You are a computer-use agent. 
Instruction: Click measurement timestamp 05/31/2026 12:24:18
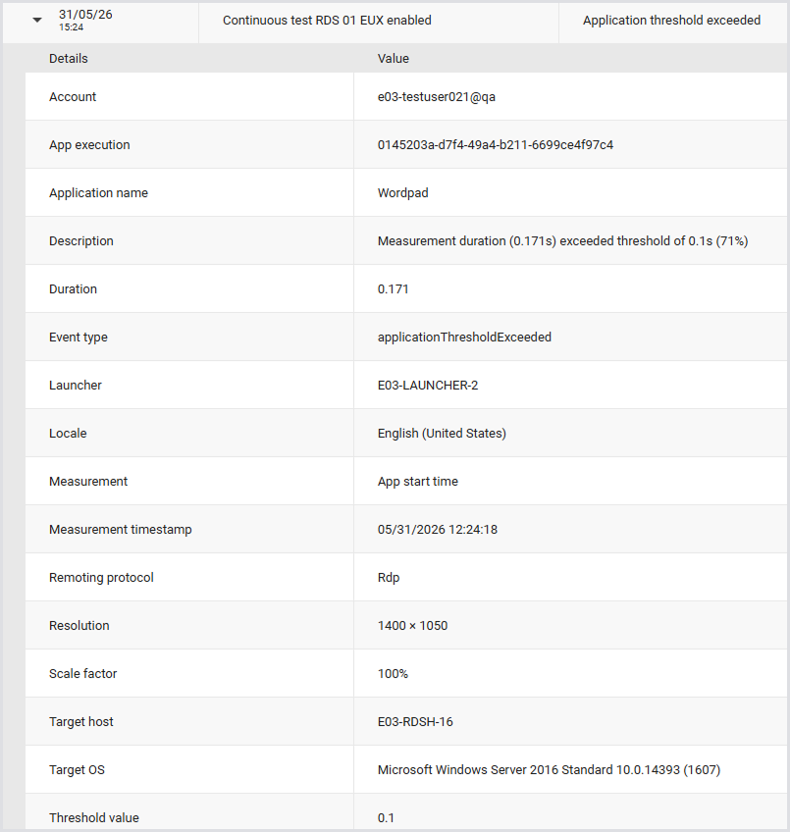pos(438,530)
